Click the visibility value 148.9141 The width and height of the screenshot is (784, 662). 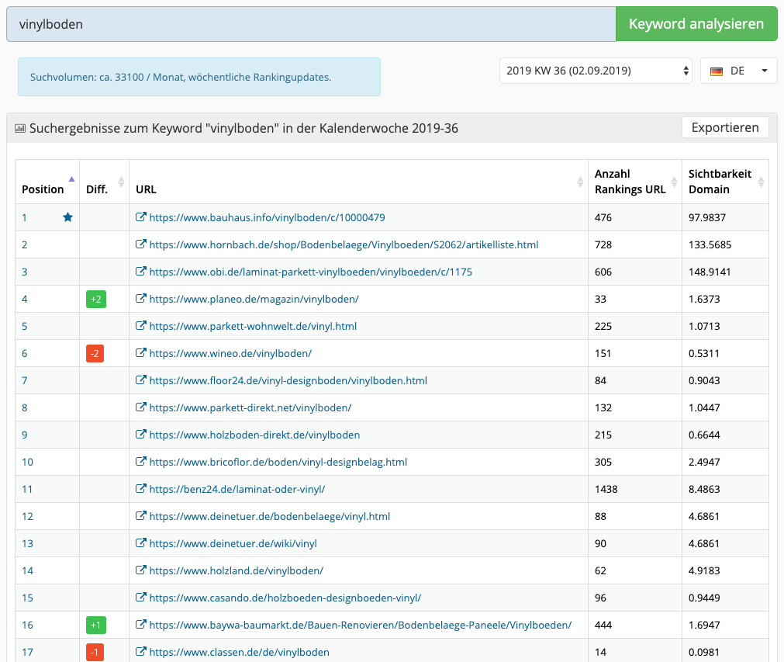click(x=710, y=272)
